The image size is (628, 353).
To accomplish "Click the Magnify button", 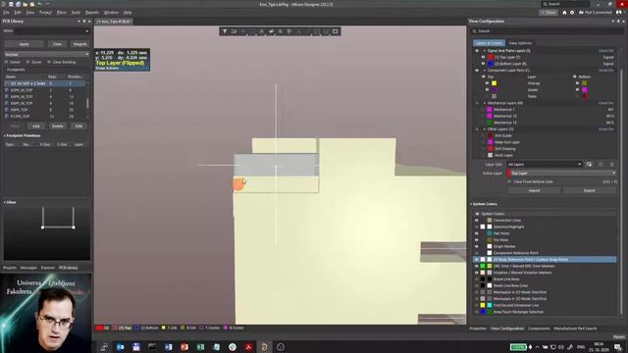I will click(79, 44).
